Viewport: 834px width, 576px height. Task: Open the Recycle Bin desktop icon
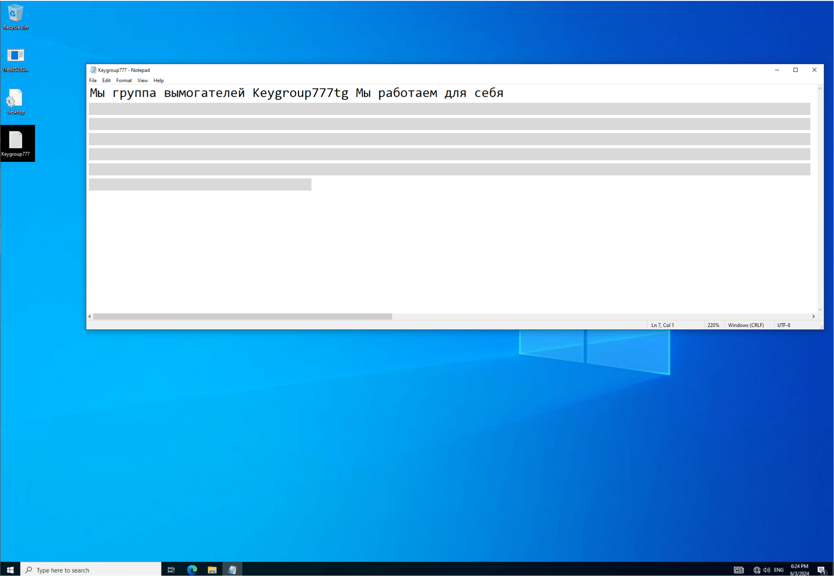pos(16,16)
